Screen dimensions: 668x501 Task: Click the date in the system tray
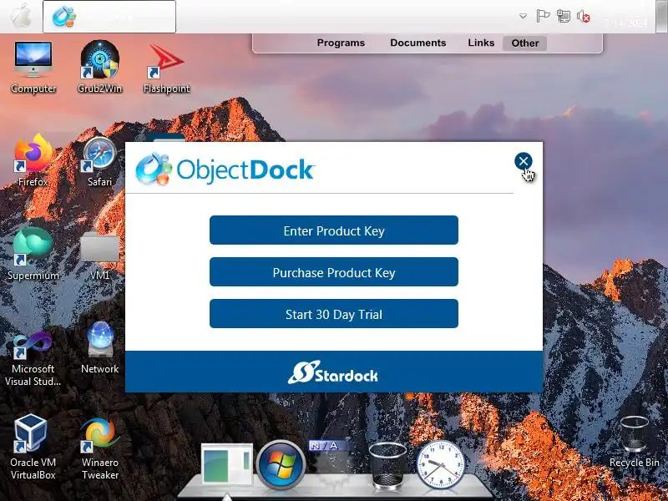click(x=625, y=23)
